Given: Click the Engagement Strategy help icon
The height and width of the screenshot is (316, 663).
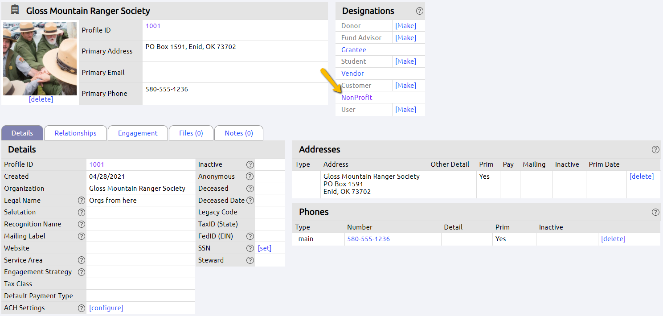Looking at the screenshot, I should pos(81,272).
